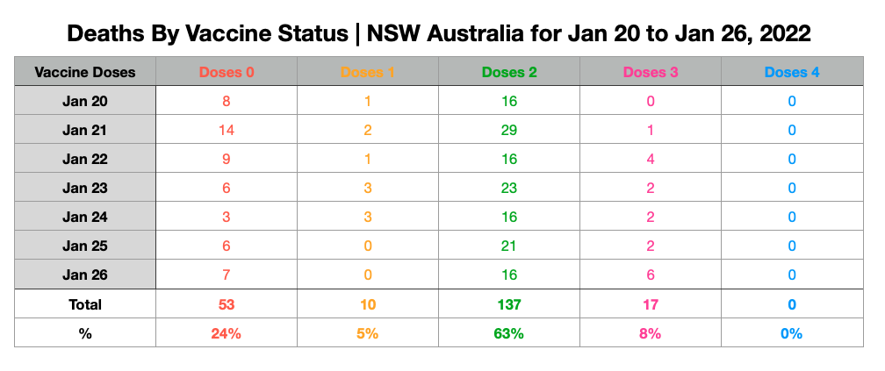This screenshot has height=371, width=885.
Task: Click the Jan 26 row label
Action: 85,275
